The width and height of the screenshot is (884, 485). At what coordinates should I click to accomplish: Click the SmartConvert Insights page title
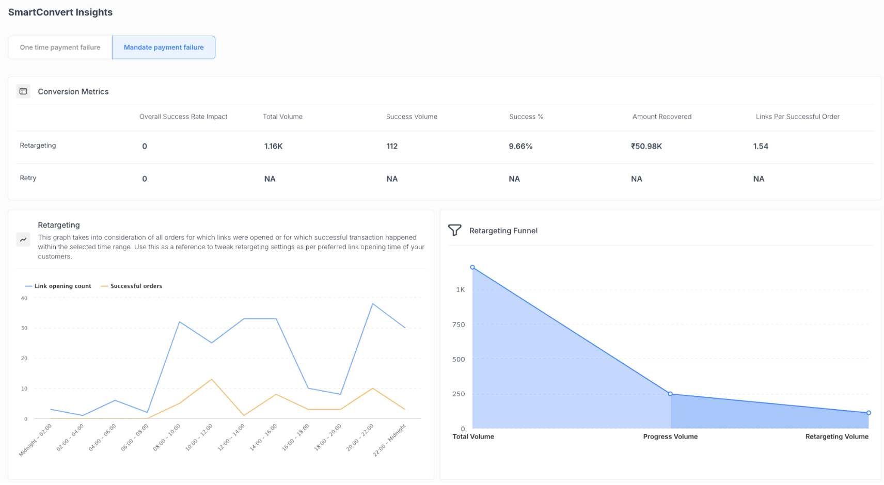pyautogui.click(x=60, y=12)
